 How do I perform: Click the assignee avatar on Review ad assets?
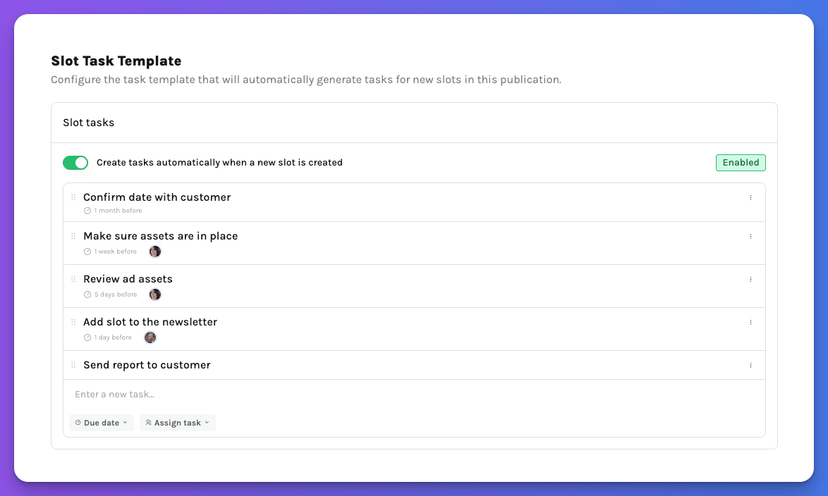tap(155, 294)
